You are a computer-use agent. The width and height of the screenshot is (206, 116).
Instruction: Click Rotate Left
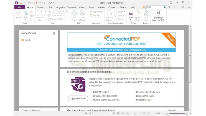pos(55,15)
